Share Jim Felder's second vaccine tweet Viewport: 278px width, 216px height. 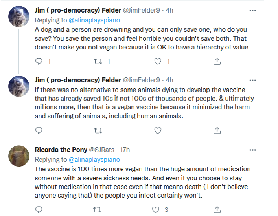[x=217, y=130]
